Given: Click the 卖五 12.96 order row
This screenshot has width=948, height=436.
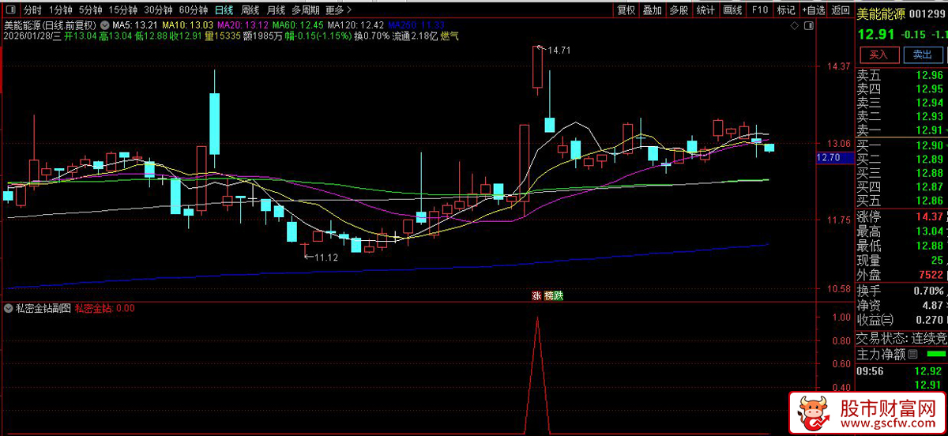Looking at the screenshot, I should coord(901,76).
